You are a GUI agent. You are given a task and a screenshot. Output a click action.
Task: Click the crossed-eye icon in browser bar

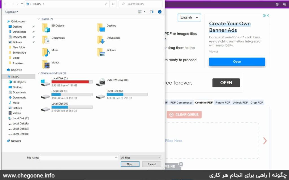(x=284, y=5)
